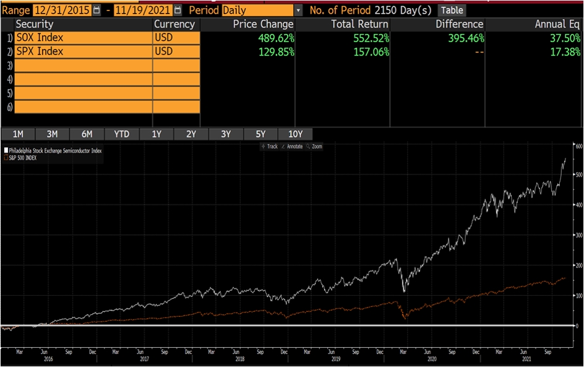Click white legend swatch for Semiconductor Index

pyautogui.click(x=6, y=150)
